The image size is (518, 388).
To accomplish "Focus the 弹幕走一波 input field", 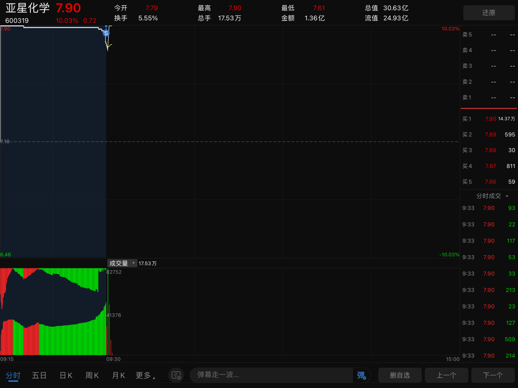I will pos(271,375).
